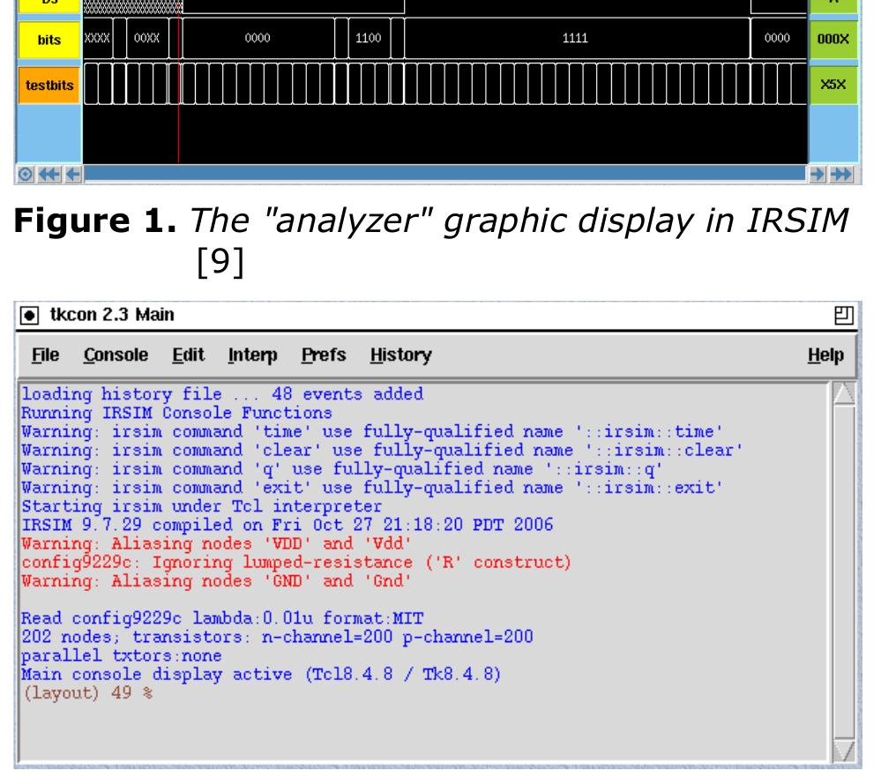
Task: Select the yellow 'bits' signal label
Action: pyautogui.click(x=49, y=40)
